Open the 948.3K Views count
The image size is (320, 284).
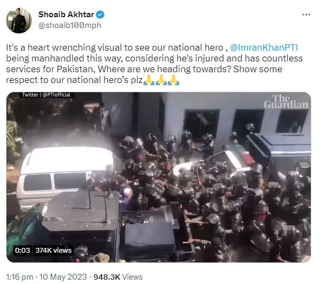click(x=118, y=277)
